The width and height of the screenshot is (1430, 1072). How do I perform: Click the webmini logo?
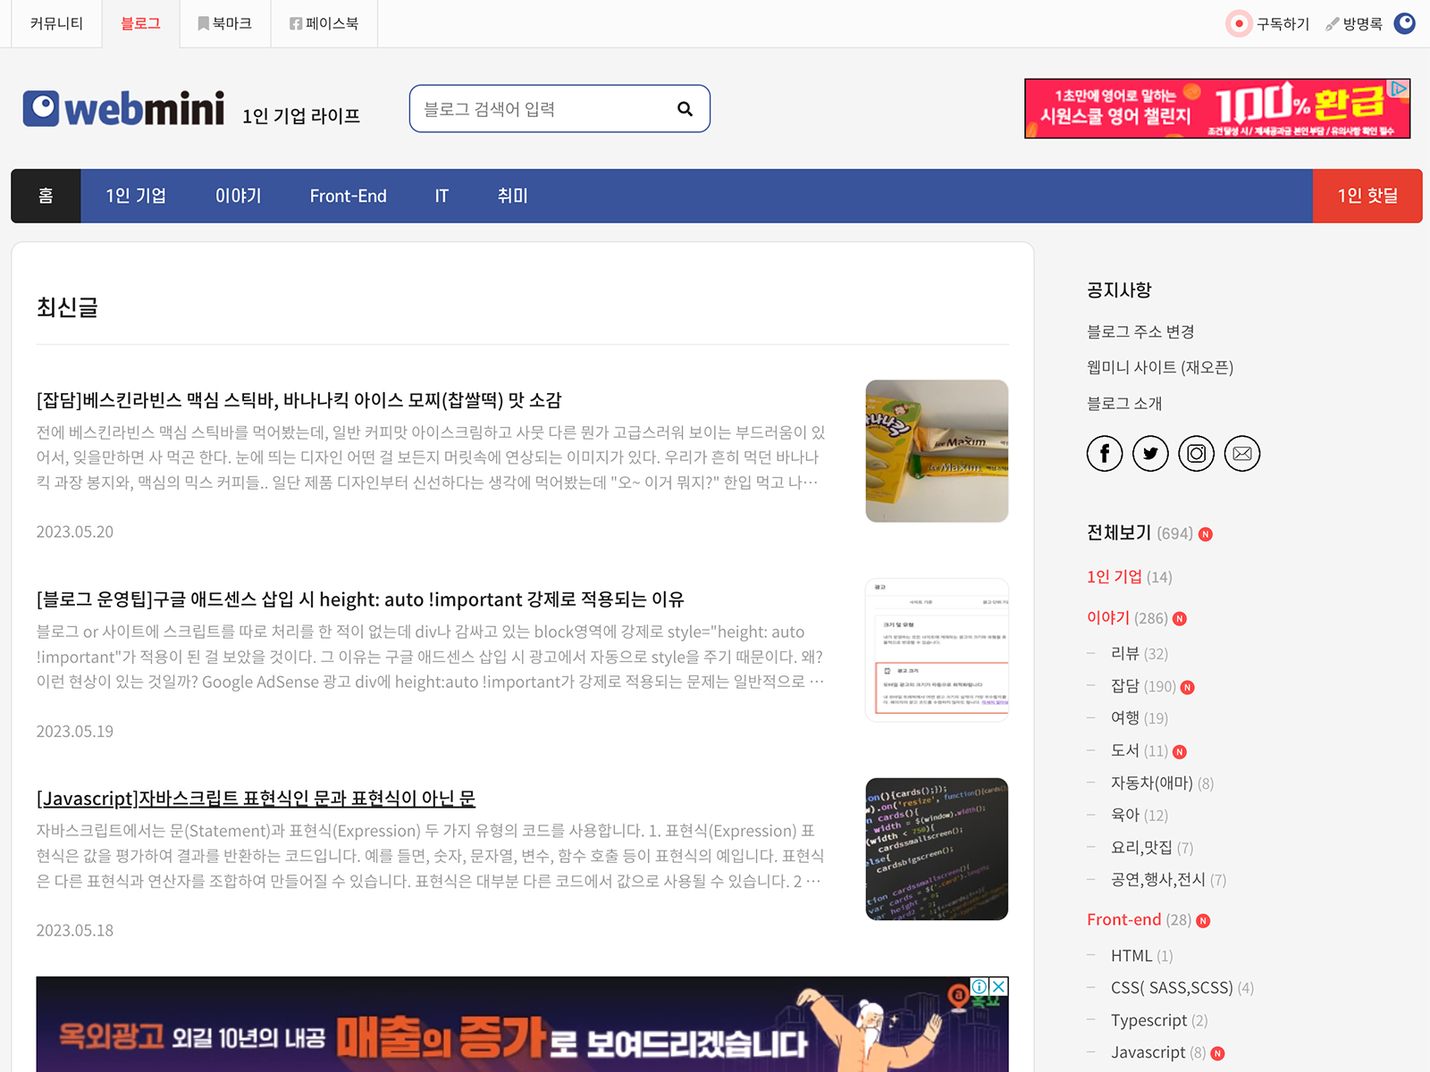click(123, 108)
